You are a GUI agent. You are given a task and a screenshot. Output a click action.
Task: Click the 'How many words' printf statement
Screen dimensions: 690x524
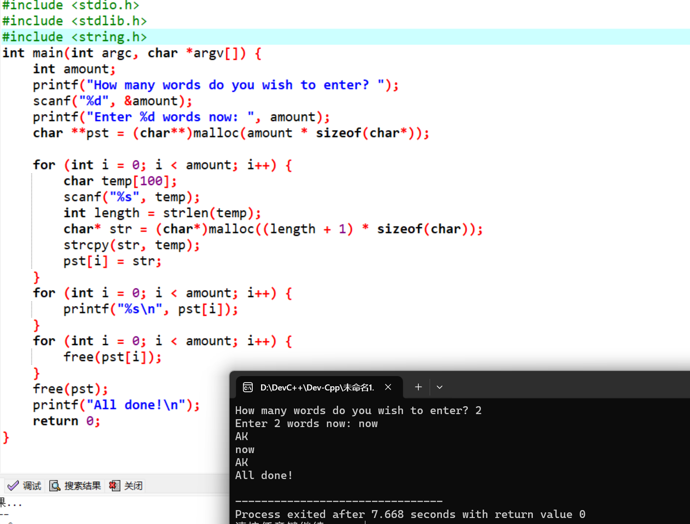tap(216, 85)
